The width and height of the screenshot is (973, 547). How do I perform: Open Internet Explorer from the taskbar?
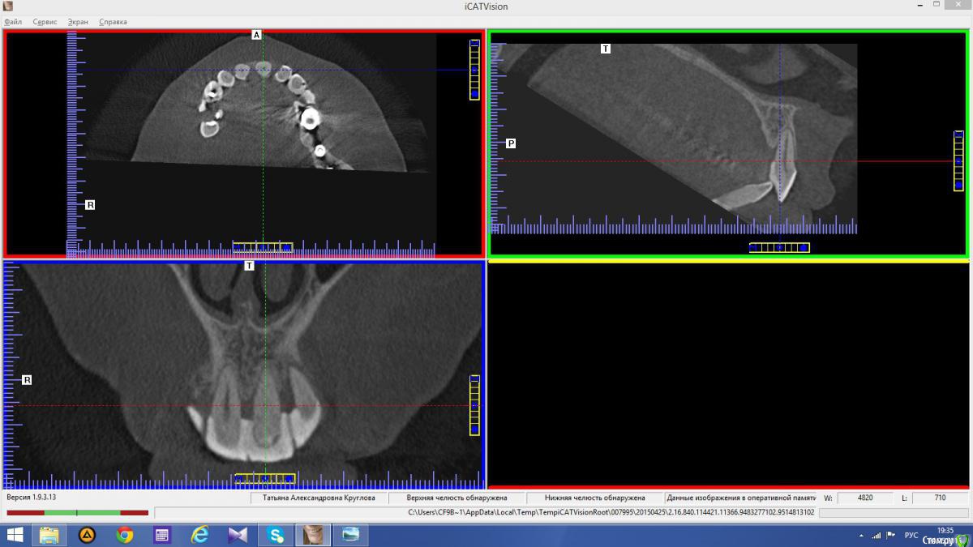point(199,535)
